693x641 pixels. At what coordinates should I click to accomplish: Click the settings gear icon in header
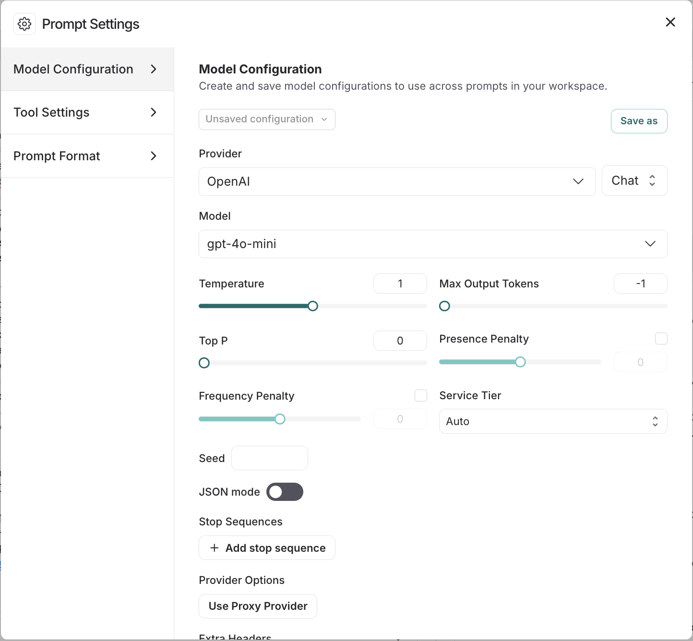click(24, 24)
